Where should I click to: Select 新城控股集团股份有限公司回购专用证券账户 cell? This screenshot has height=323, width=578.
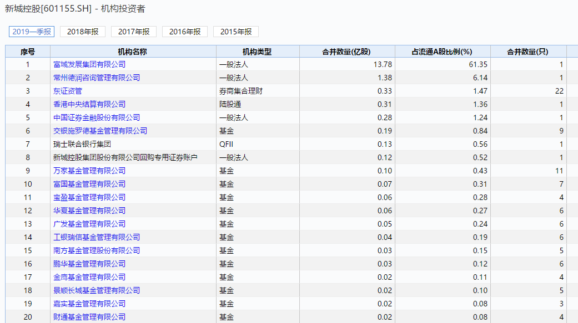133,157
